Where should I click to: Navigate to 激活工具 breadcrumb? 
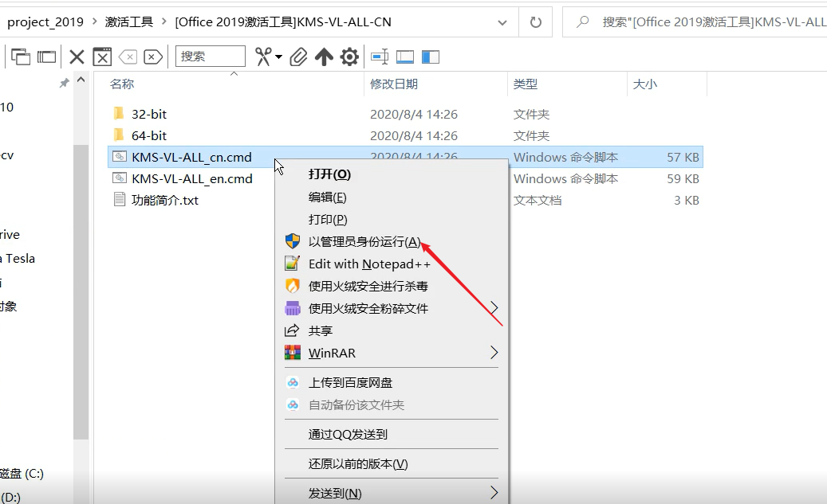point(129,22)
